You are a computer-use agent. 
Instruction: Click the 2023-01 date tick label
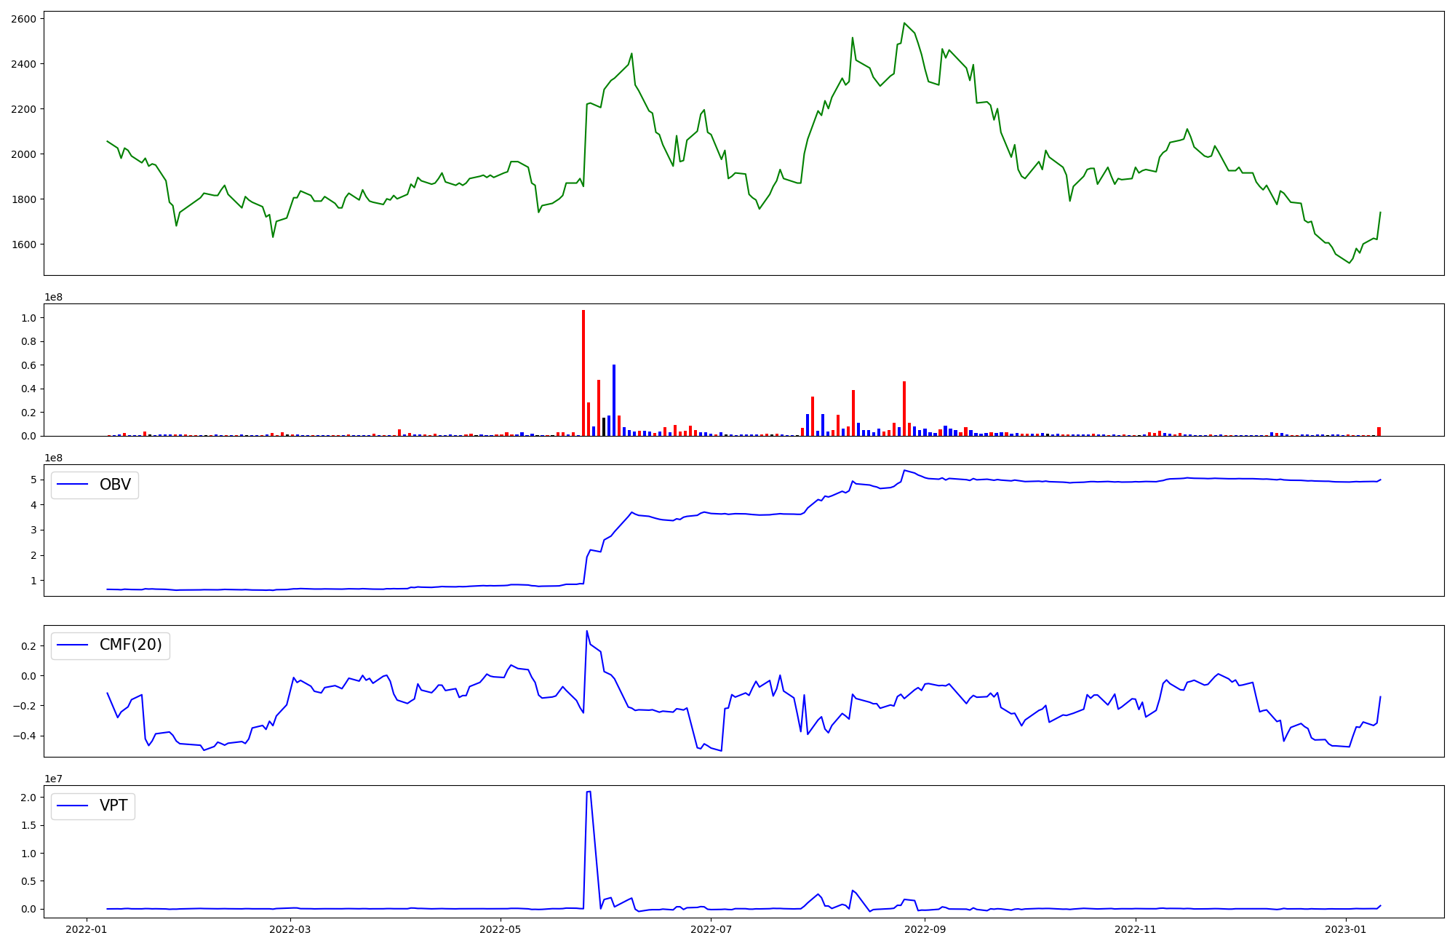(1346, 929)
